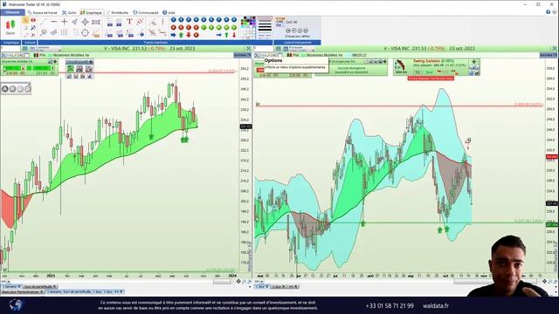Image resolution: width=559 pixels, height=314 pixels.
Task: Click the A circle button on left chart
Action: pyautogui.click(x=5, y=89)
